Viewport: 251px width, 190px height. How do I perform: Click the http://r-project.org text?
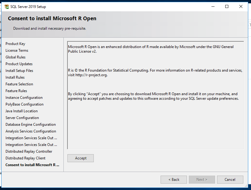point(91,75)
